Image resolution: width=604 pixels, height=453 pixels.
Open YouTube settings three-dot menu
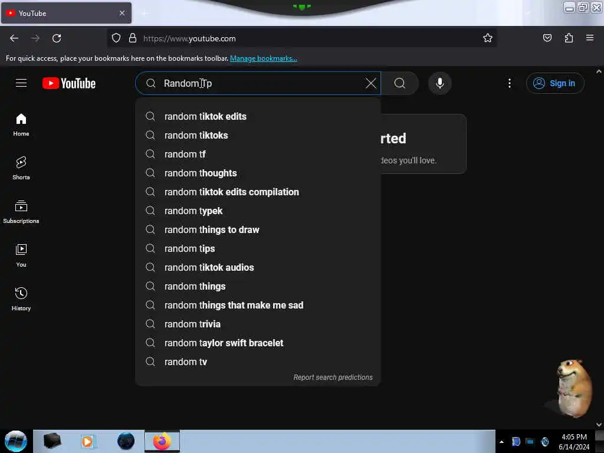[x=509, y=83]
